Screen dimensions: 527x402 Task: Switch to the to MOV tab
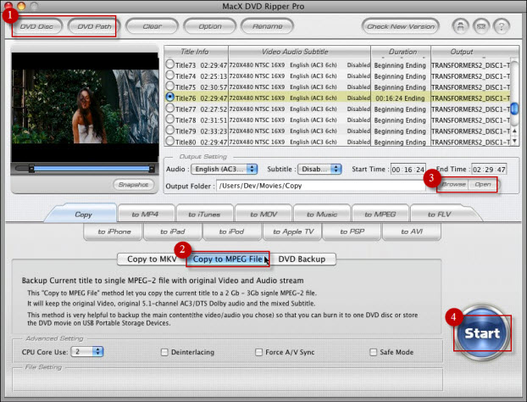tap(263, 215)
